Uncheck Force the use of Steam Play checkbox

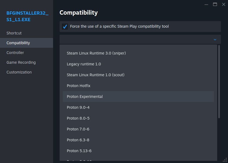[65, 27]
